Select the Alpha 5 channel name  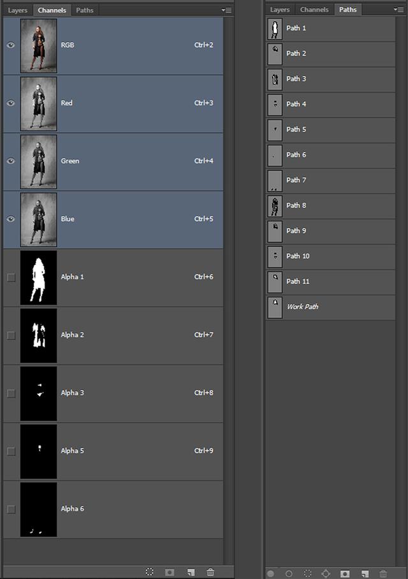72,451
